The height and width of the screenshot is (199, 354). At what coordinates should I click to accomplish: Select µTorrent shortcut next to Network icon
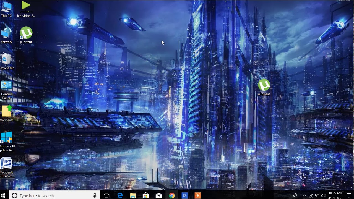point(26,35)
